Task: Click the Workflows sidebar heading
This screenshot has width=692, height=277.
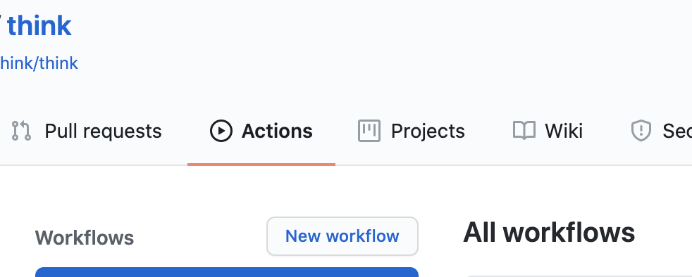Action: click(85, 238)
